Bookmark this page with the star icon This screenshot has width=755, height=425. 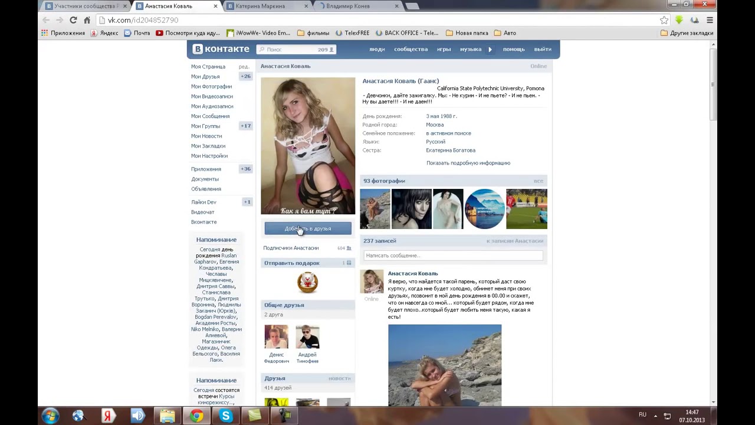tap(664, 20)
